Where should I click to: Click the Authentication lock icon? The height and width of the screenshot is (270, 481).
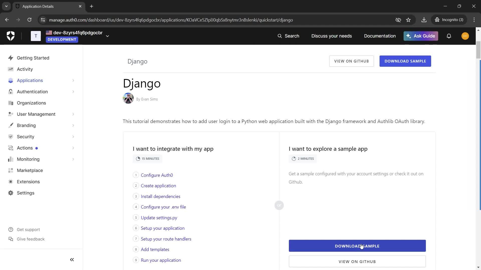coord(11,92)
